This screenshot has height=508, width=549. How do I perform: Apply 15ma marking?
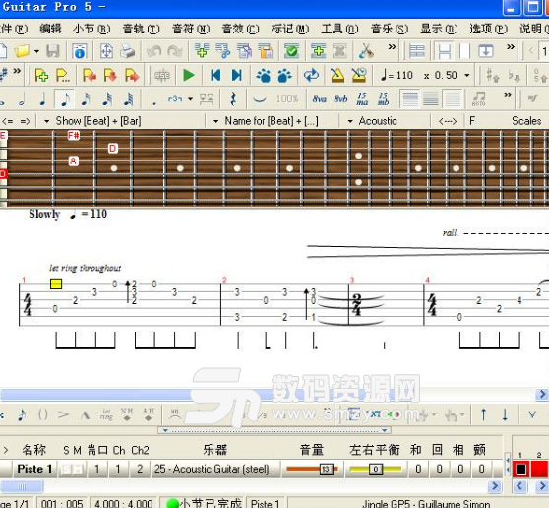(x=362, y=99)
